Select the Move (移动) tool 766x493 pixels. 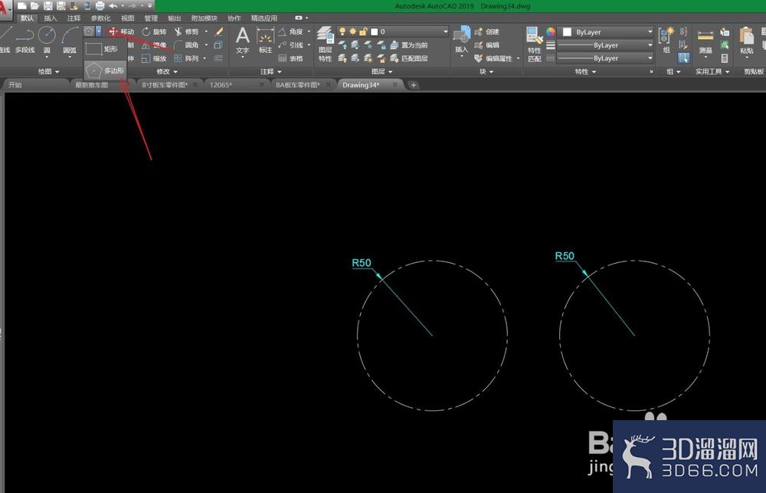(121, 31)
